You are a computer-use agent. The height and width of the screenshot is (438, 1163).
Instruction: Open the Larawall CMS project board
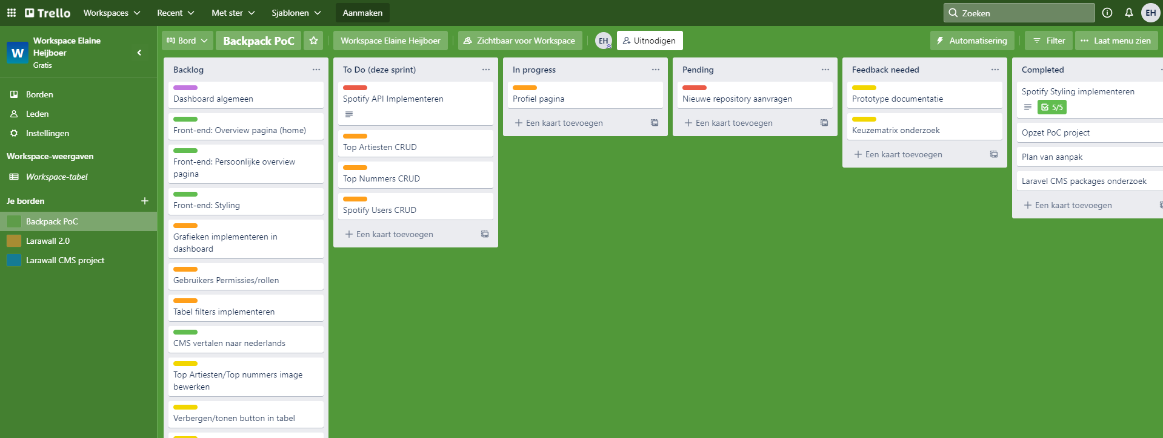(x=78, y=260)
